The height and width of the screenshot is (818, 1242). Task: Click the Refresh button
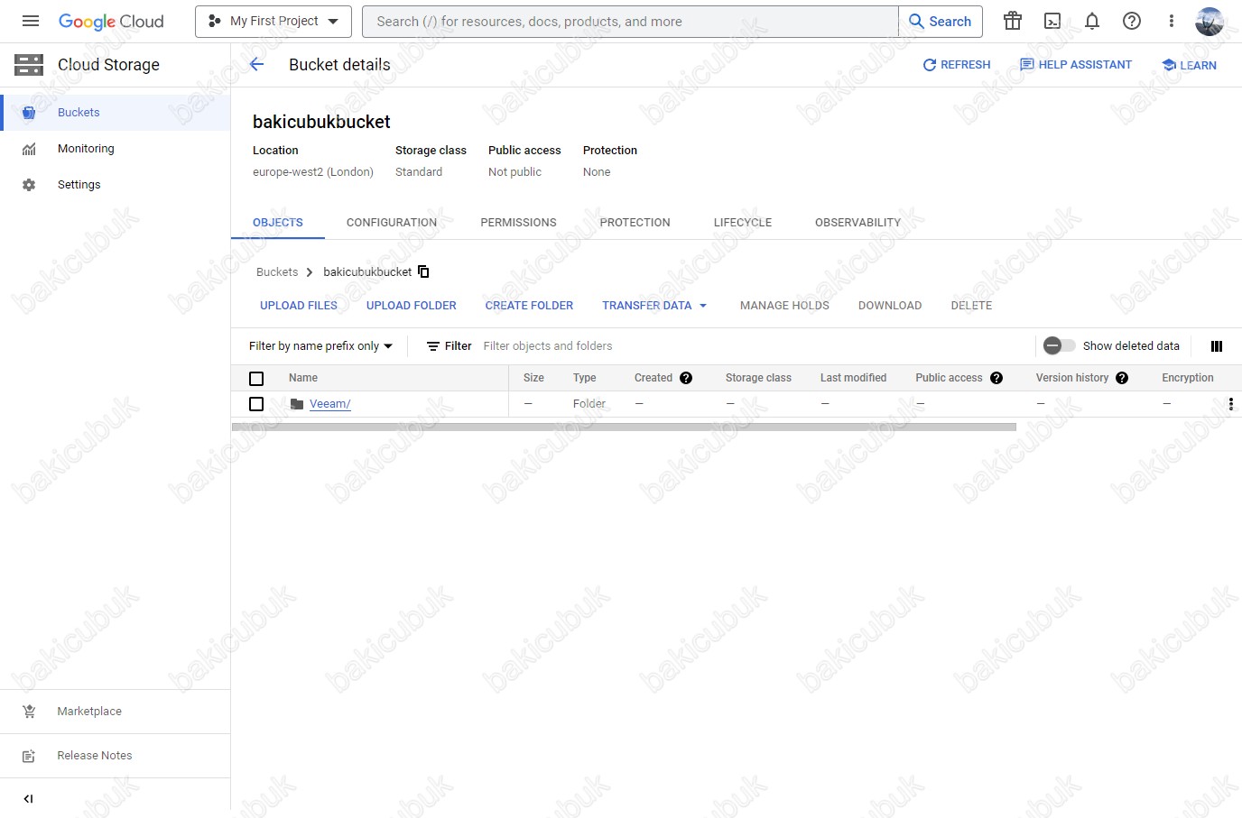coord(956,65)
